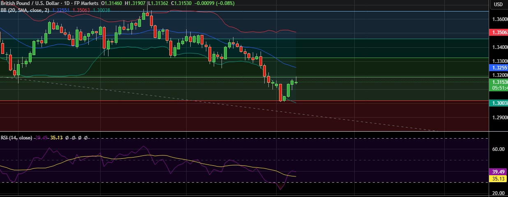Viewport: 508px width, 197px height.
Task: Click the 1.36000 price scale label
Action: click(499, 19)
